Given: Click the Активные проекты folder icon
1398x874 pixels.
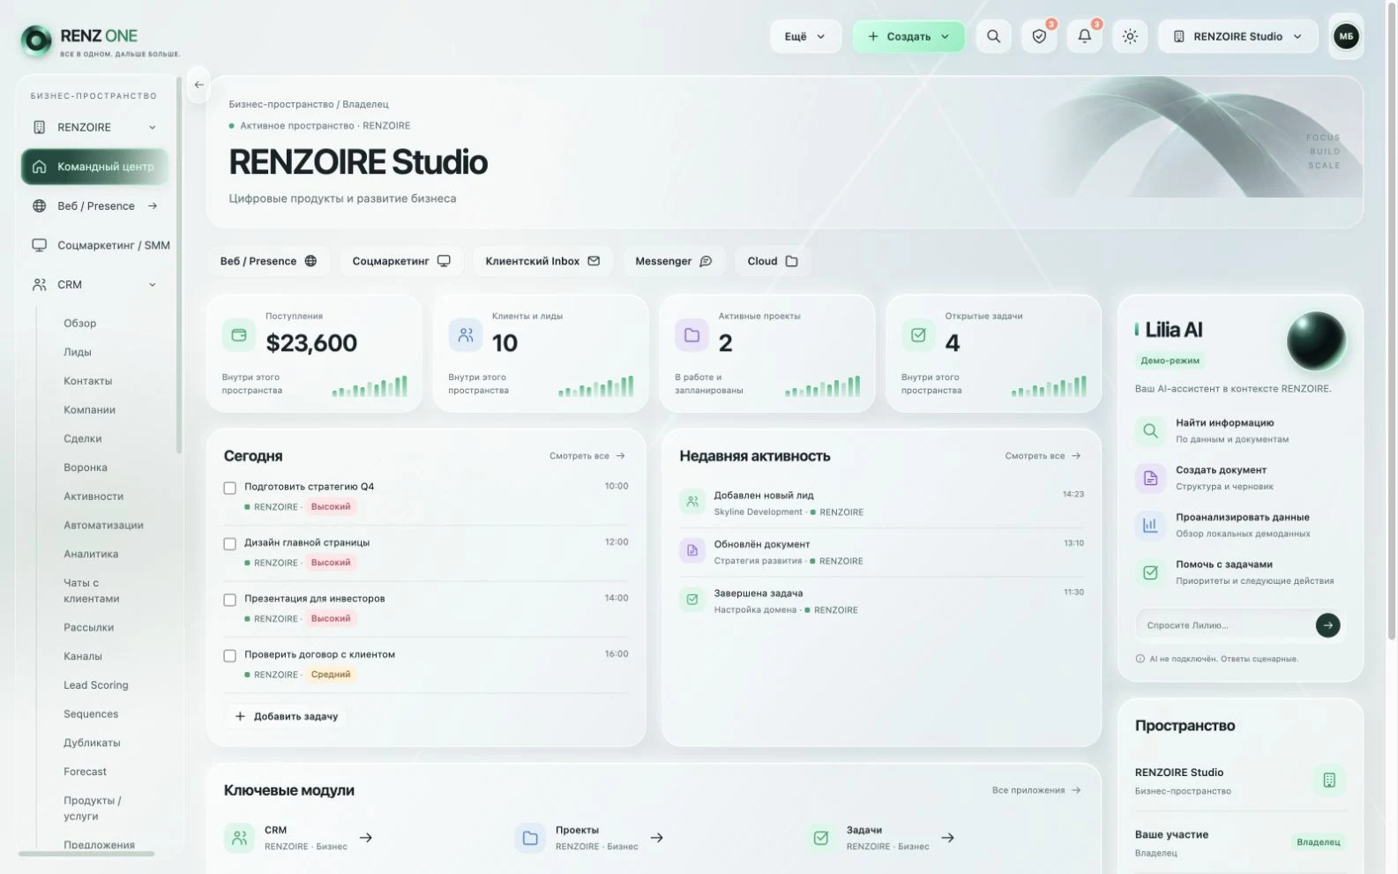Looking at the screenshot, I should [692, 335].
